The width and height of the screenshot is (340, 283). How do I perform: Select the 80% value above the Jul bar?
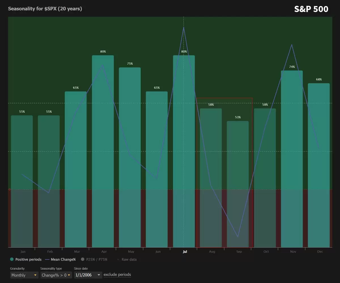pos(184,52)
